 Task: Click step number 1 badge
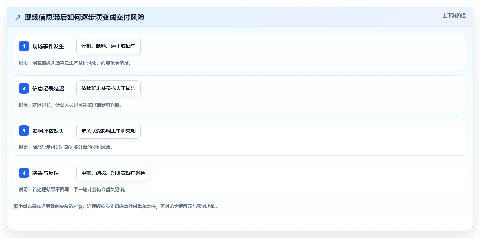tap(24, 46)
